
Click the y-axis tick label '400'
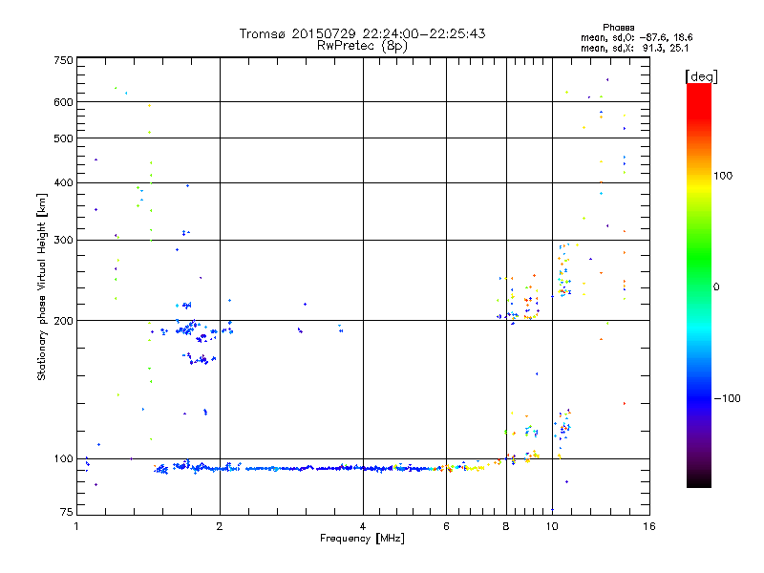click(63, 183)
